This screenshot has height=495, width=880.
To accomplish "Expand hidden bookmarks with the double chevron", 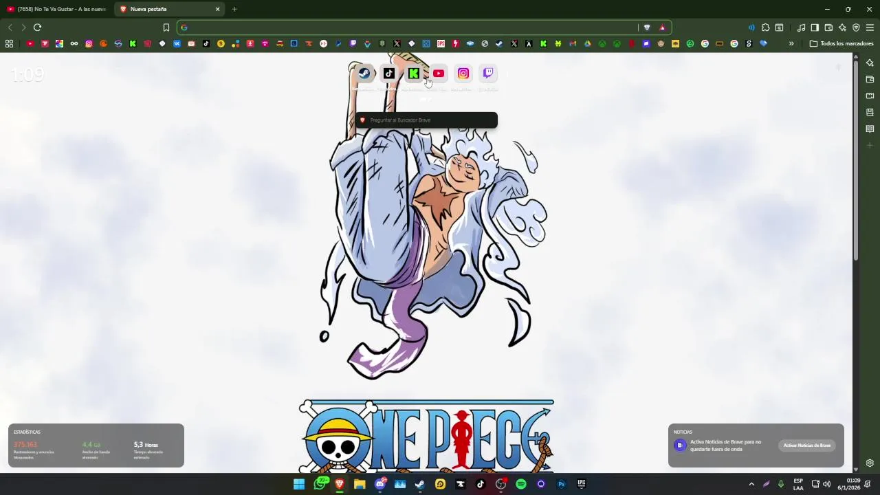I will click(x=791, y=43).
